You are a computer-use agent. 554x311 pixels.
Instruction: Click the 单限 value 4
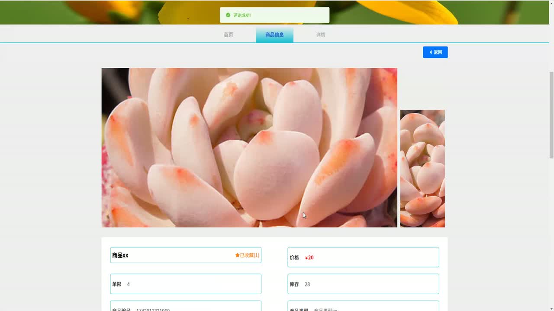(128, 284)
